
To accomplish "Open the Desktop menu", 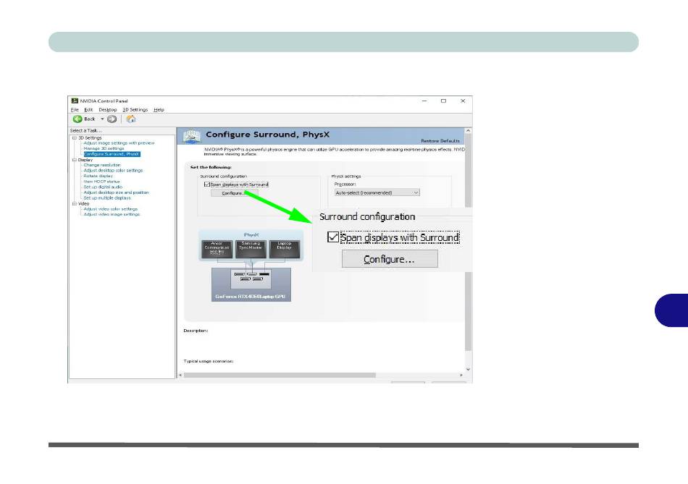I will (x=107, y=109).
